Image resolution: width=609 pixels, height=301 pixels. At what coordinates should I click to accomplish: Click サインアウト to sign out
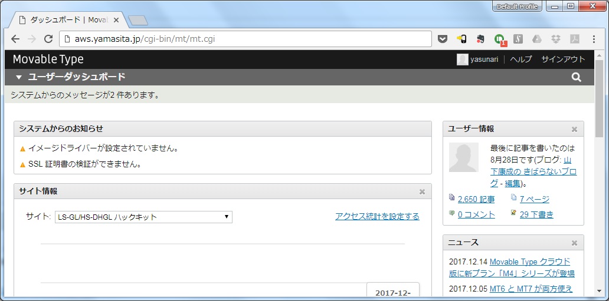[x=563, y=59]
